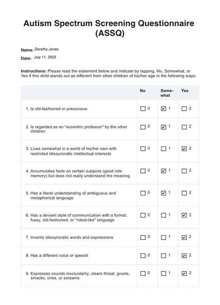Click the Name field showing Dorothy Jones
The width and height of the screenshot is (220, 305).
46,49
